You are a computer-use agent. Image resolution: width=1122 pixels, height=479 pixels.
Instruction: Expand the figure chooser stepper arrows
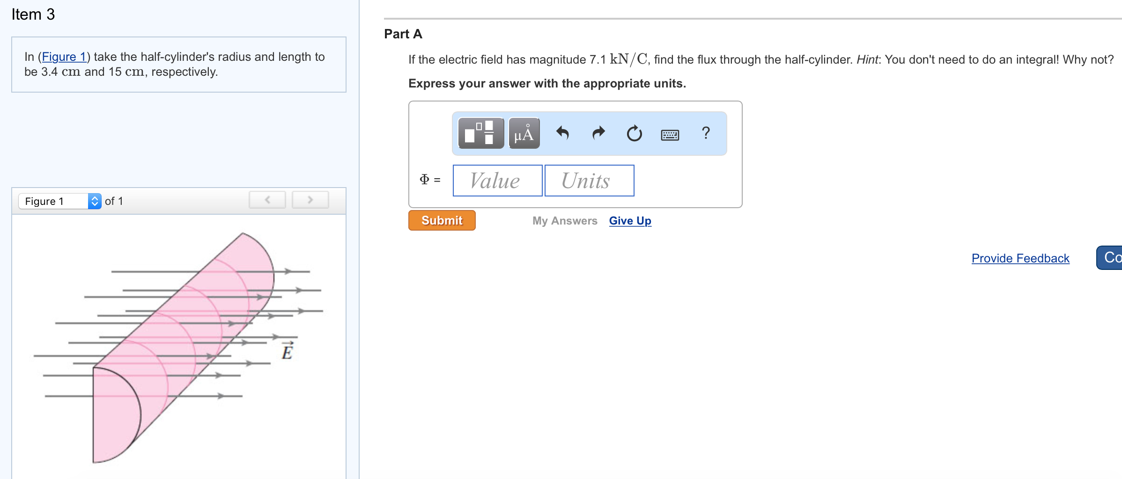click(x=95, y=201)
